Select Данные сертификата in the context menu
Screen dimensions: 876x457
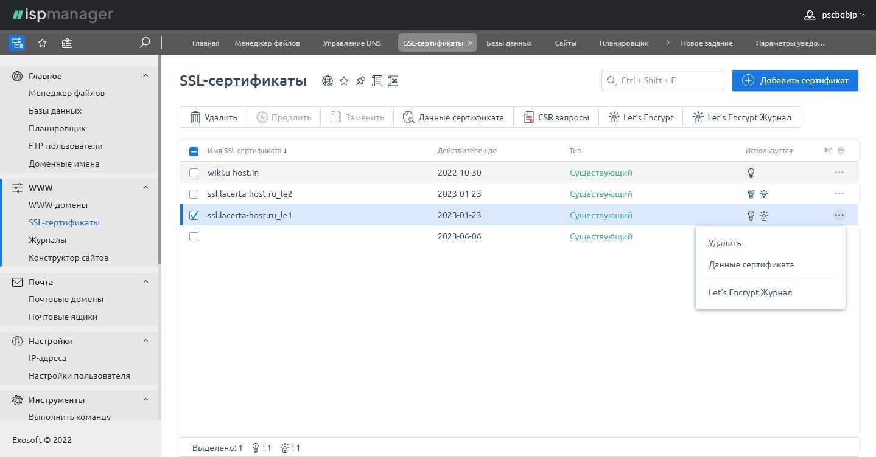[751, 264]
